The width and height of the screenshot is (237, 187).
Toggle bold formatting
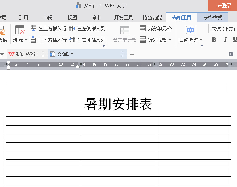pos(214,40)
